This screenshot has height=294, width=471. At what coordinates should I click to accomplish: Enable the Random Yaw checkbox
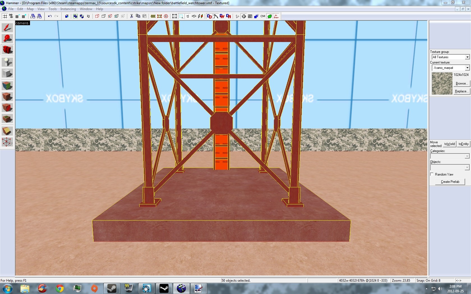click(432, 174)
